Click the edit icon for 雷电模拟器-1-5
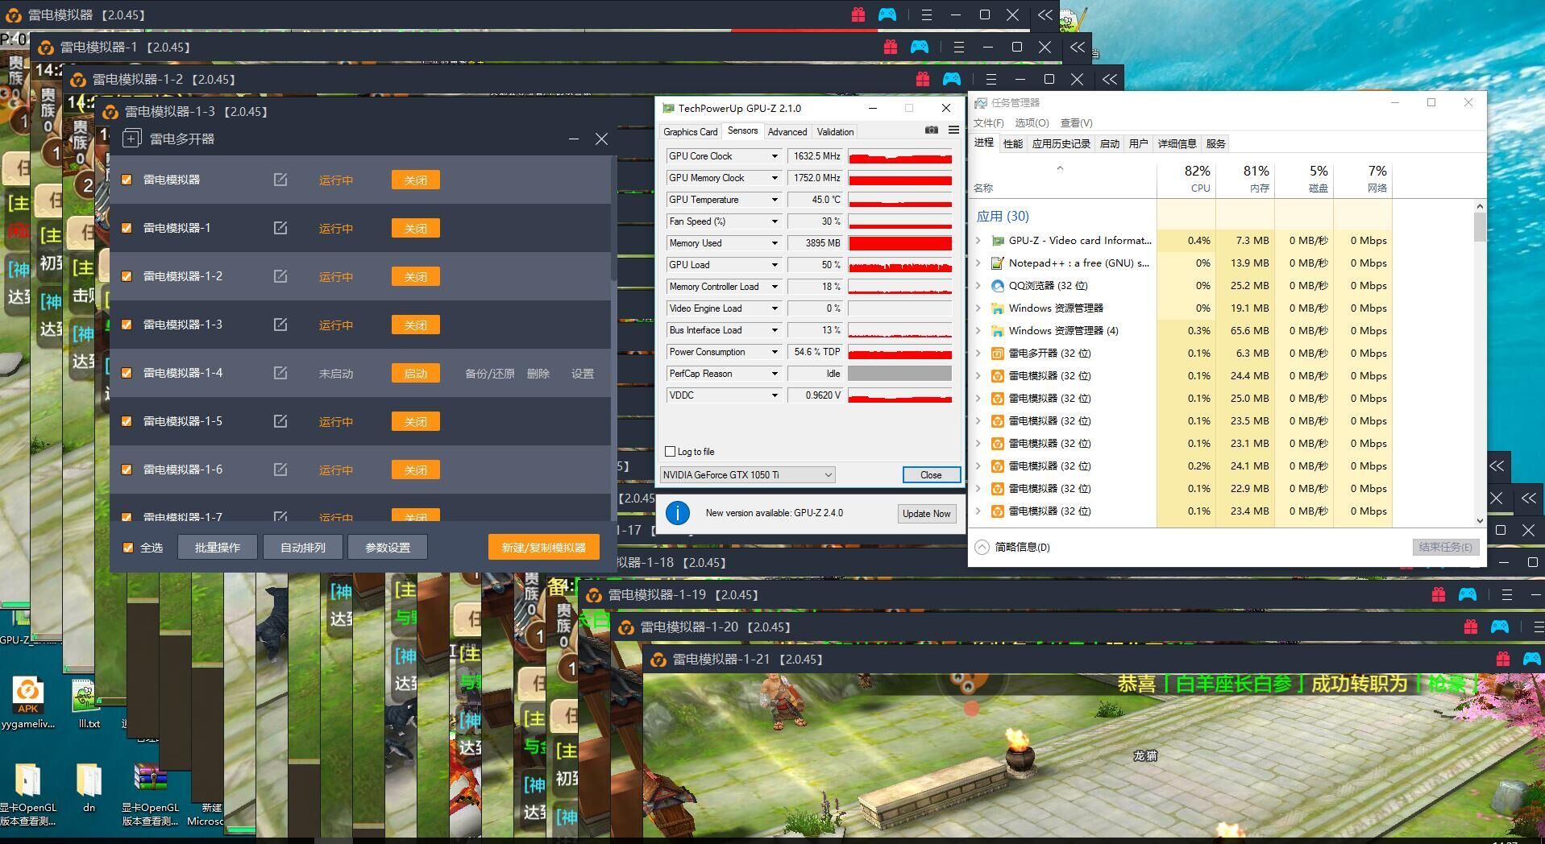 pos(280,421)
